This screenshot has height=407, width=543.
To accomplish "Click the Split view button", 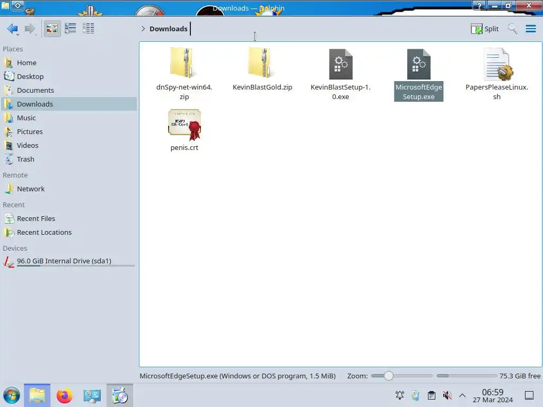I will click(x=485, y=29).
